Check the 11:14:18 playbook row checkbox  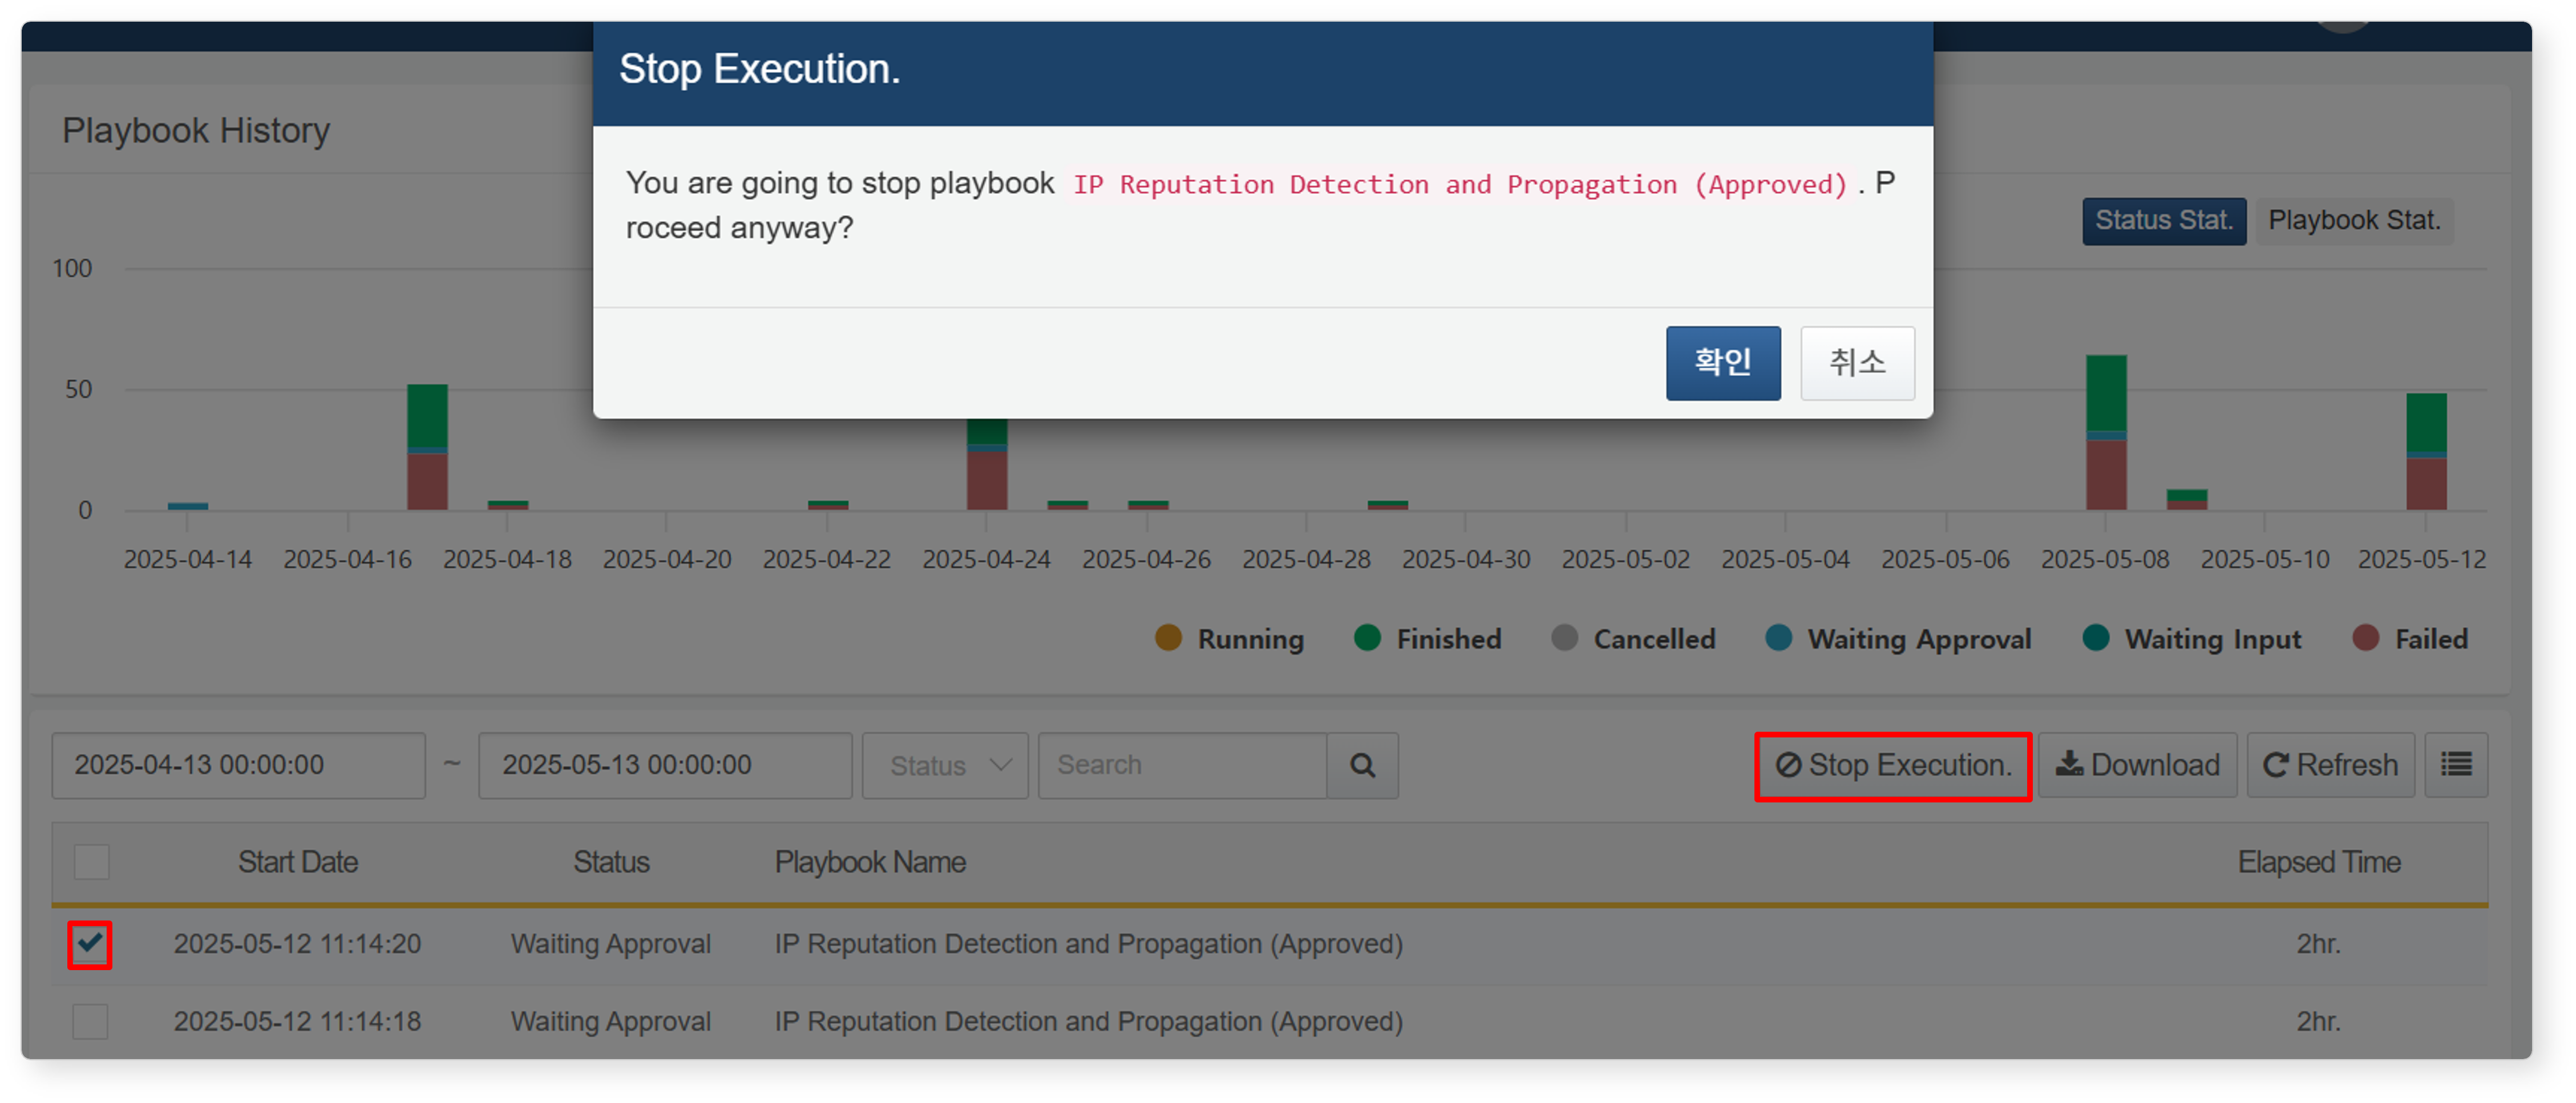[x=90, y=1021]
